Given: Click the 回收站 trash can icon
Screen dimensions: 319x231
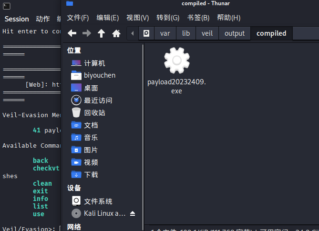Looking at the screenshot, I should (76, 112).
